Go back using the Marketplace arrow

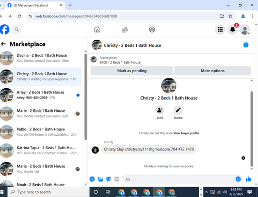3,44
